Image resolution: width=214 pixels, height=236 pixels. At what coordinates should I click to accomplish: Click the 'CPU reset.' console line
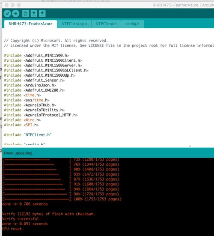[13, 229]
